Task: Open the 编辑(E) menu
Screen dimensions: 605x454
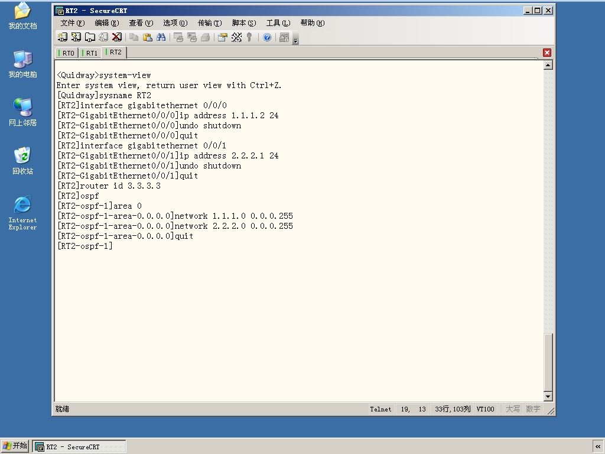Action: (x=107, y=23)
